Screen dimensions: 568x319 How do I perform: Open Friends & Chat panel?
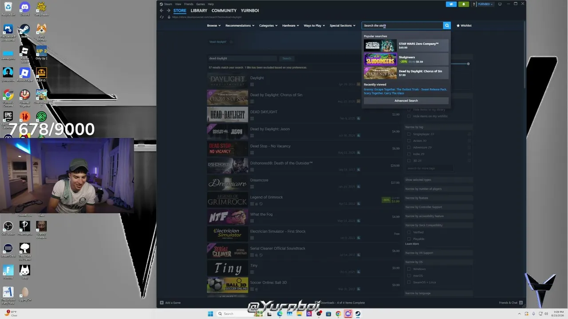511,303
